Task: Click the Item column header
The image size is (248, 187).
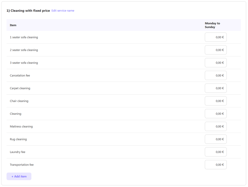Action: tap(13, 25)
